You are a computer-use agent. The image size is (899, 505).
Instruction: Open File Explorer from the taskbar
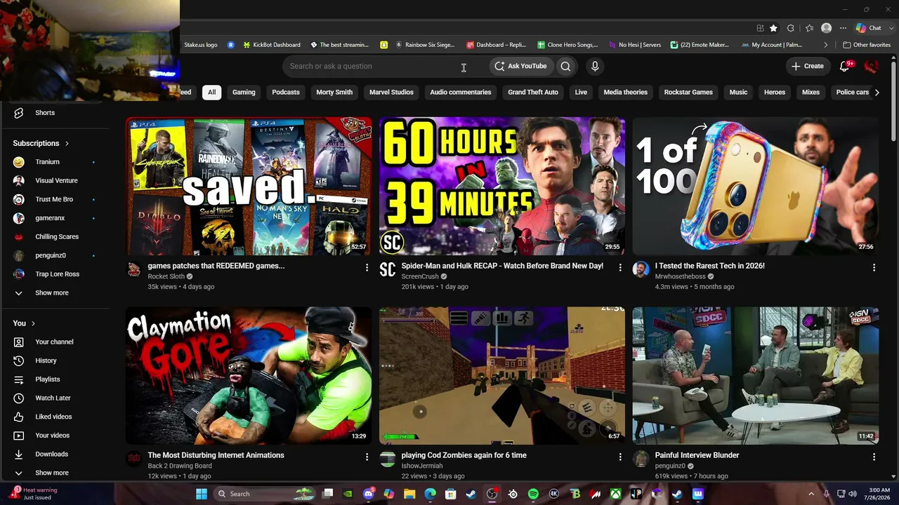(409, 494)
